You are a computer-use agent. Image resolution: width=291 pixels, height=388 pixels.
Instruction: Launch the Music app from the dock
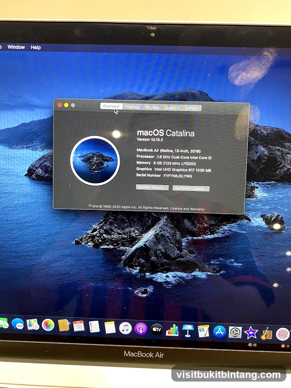(125, 328)
